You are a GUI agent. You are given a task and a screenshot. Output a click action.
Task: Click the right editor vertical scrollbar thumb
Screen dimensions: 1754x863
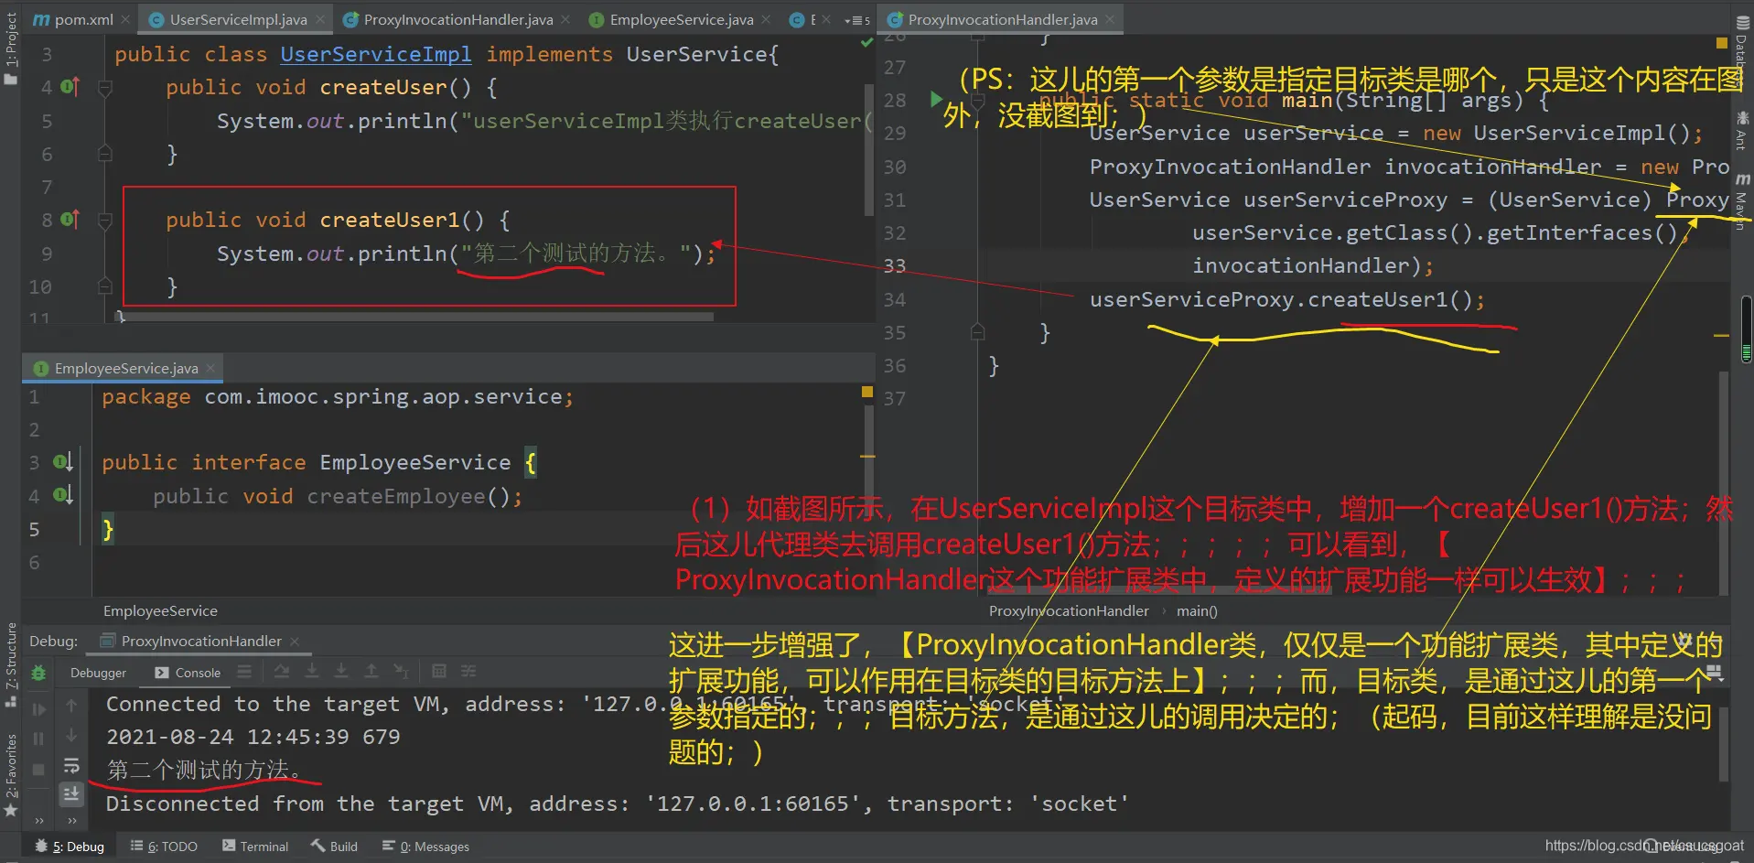coord(1746,329)
